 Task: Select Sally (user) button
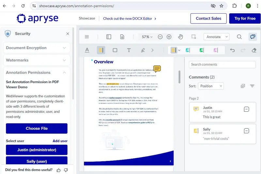pos(37,161)
